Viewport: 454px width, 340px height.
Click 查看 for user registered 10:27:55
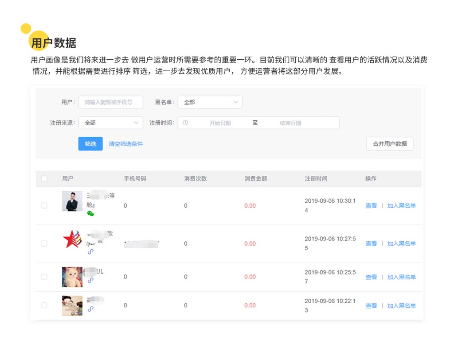click(x=371, y=243)
